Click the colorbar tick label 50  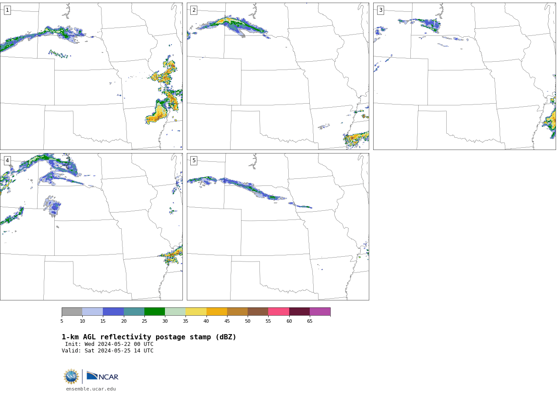click(248, 321)
